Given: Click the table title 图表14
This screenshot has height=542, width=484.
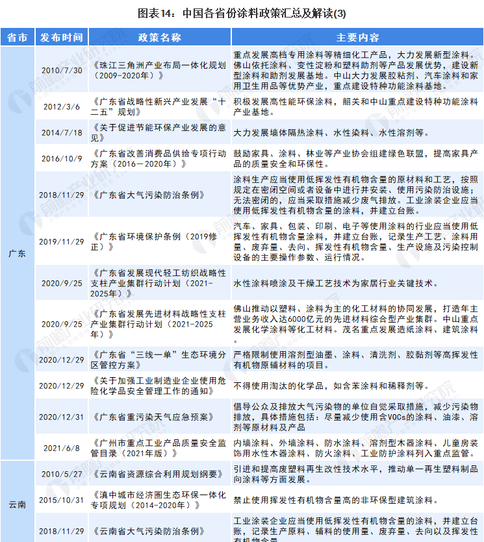Looking at the screenshot, I should 242,12.
